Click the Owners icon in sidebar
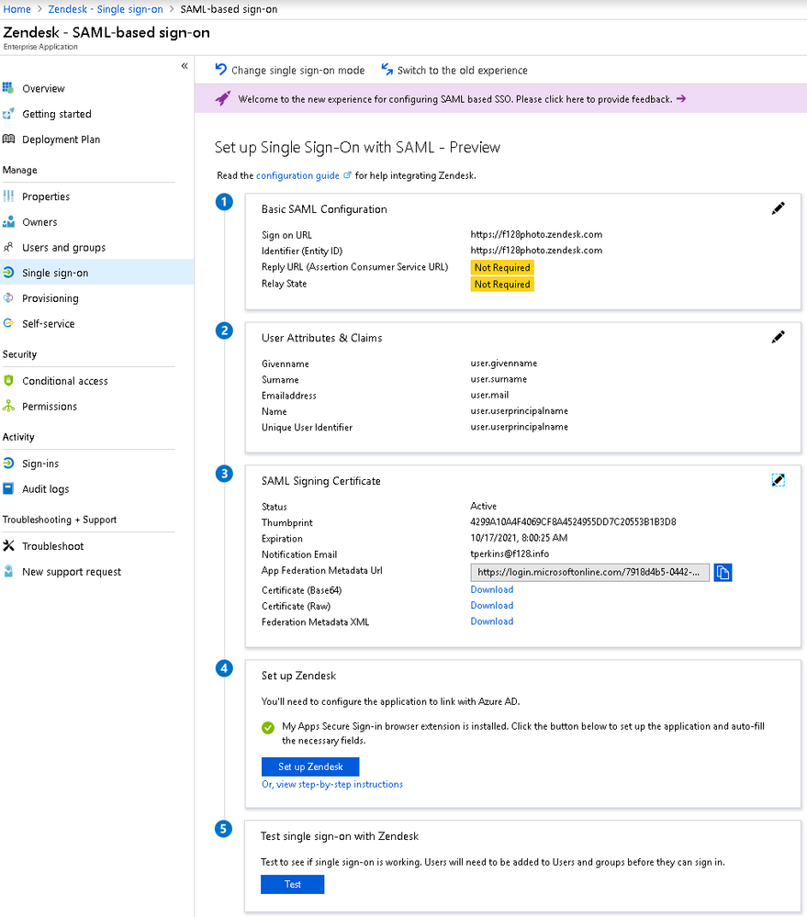 tap(8, 221)
